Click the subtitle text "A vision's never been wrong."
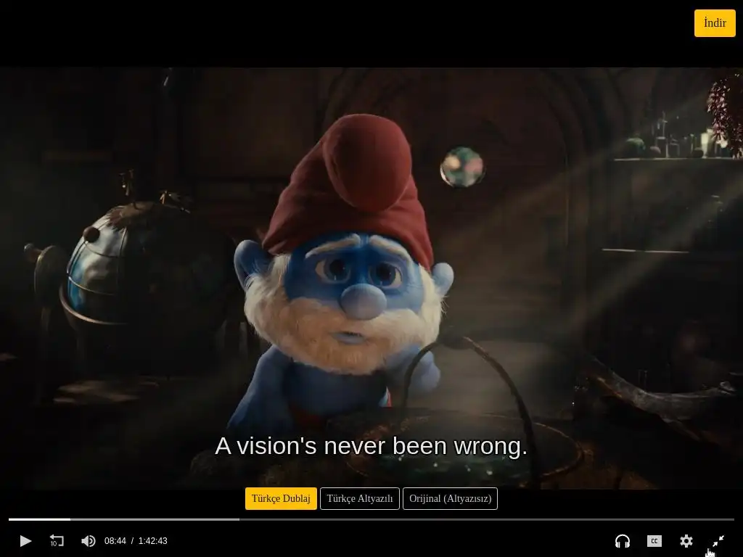Screen dimensions: 743x557 371,446
